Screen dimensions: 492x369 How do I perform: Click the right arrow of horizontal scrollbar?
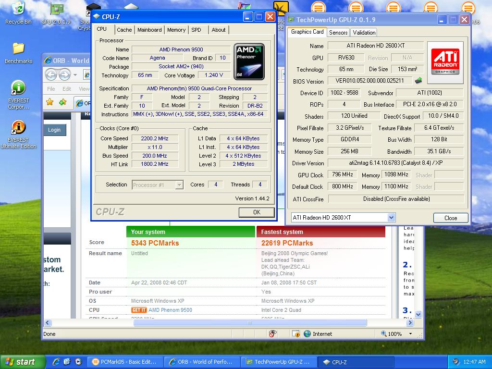coord(410,322)
